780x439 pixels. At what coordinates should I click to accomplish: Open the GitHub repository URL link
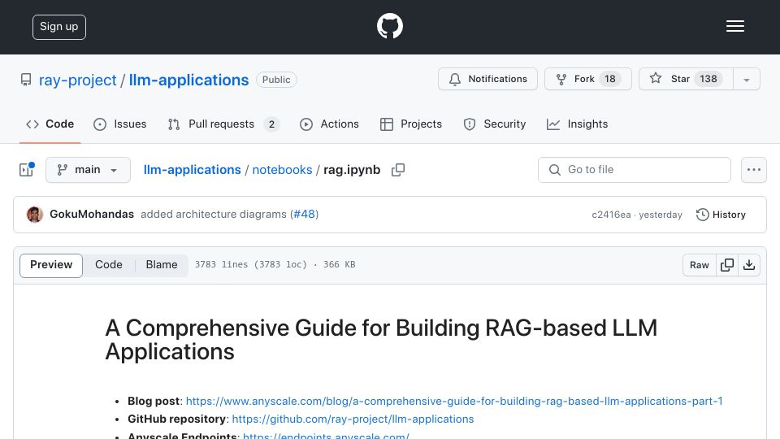tap(353, 419)
